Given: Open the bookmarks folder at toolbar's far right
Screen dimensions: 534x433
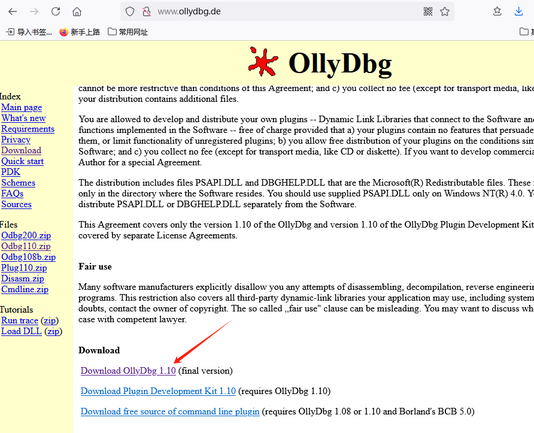Looking at the screenshot, I should click(526, 32).
